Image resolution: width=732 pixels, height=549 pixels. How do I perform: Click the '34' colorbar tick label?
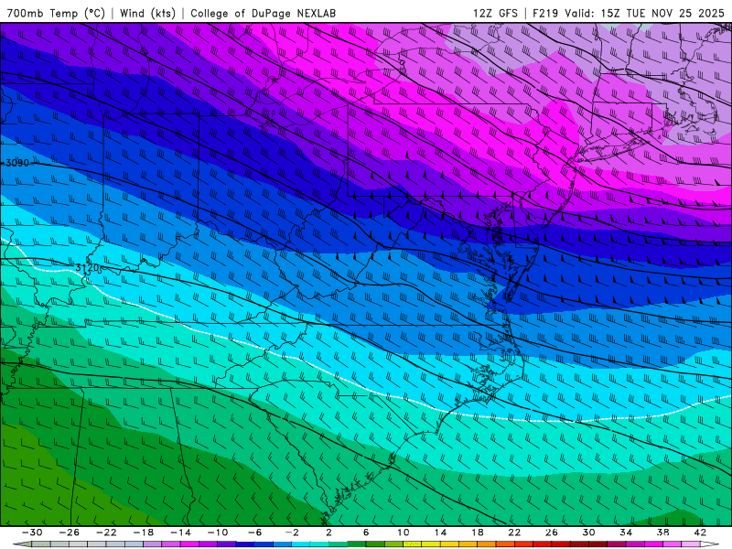(x=626, y=533)
